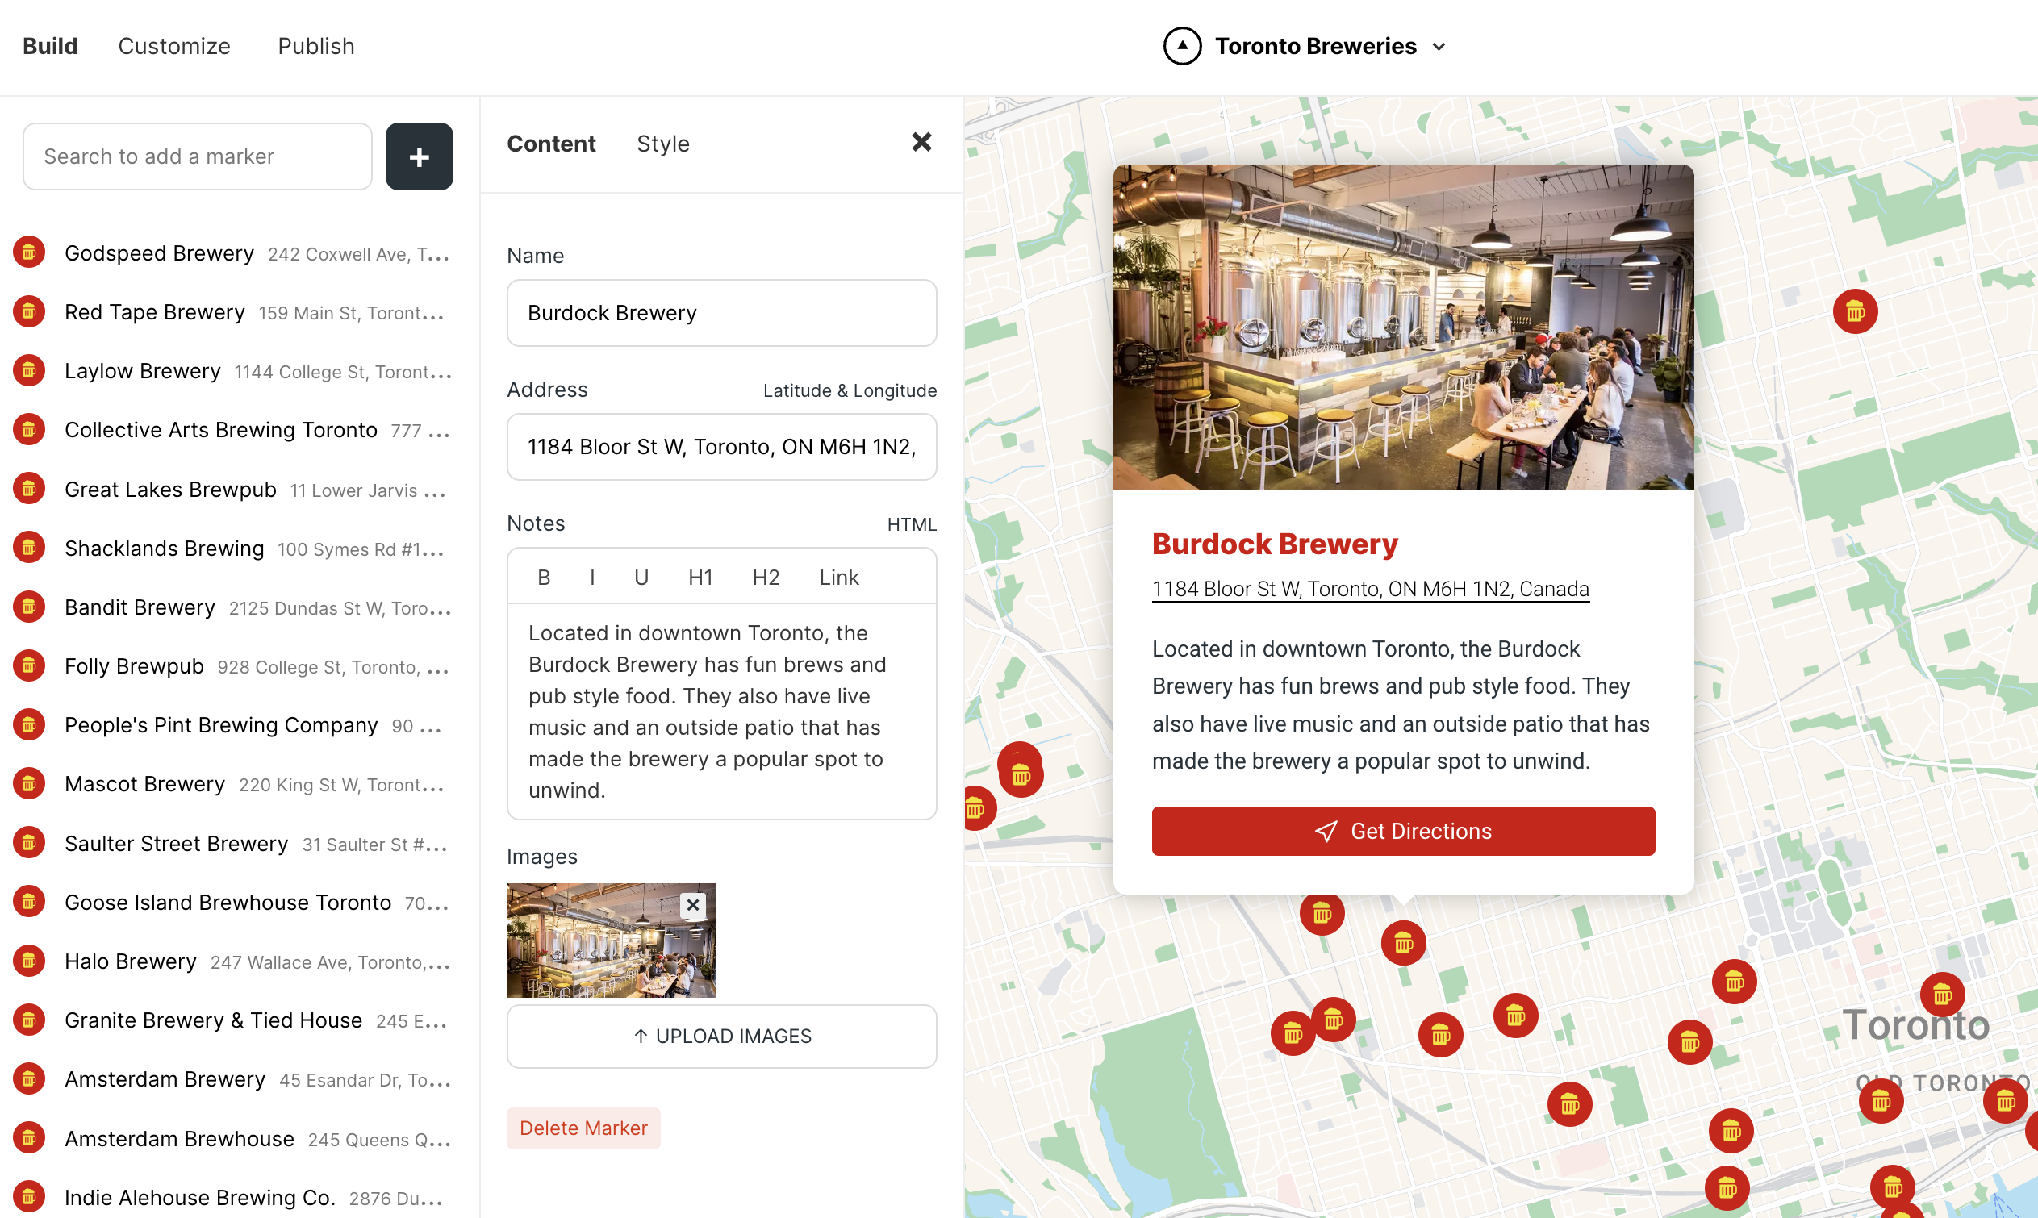Click Collective Arts Brewing beer icon
Viewport: 2038px width, 1218px height.
click(29, 429)
